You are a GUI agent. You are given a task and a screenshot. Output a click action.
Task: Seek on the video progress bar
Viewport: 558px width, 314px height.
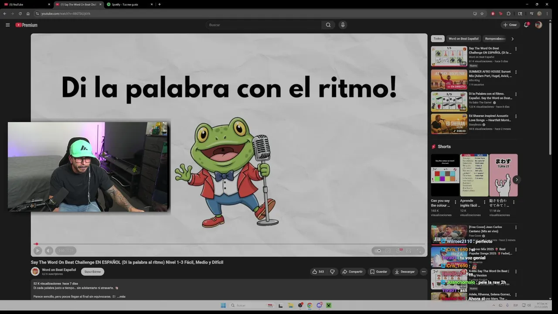pos(229,244)
